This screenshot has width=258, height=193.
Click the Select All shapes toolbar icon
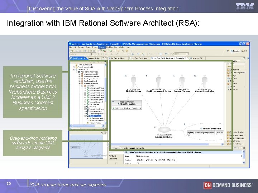(133, 54)
